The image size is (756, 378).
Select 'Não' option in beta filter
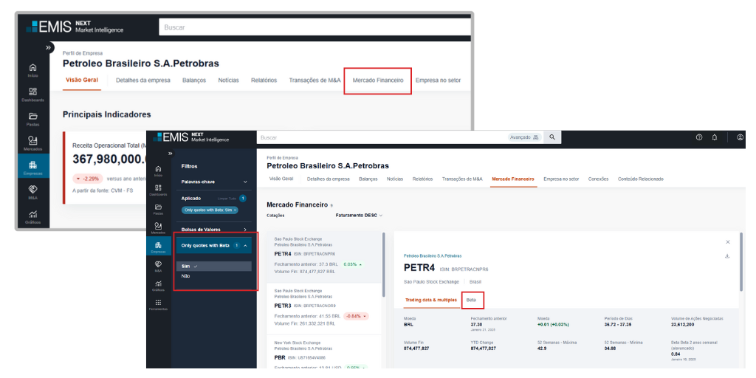185,276
